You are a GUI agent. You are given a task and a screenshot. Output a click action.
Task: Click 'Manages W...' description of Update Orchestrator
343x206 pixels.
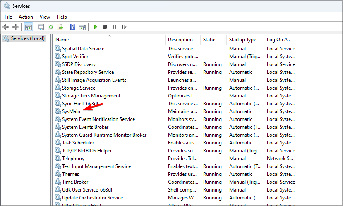tap(182, 198)
